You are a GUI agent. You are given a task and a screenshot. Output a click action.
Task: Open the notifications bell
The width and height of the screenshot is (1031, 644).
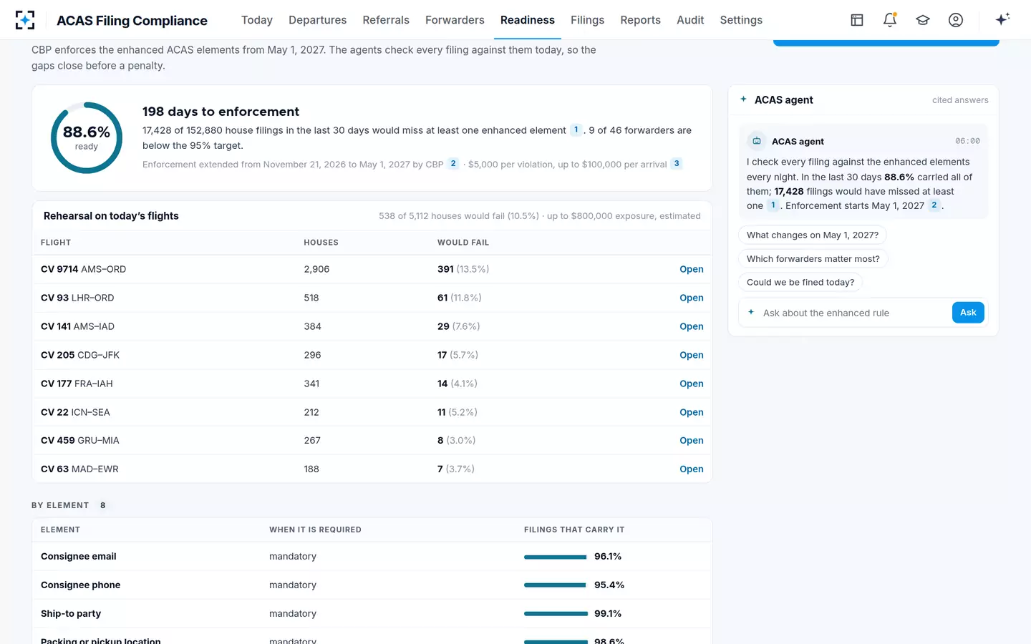coord(890,20)
